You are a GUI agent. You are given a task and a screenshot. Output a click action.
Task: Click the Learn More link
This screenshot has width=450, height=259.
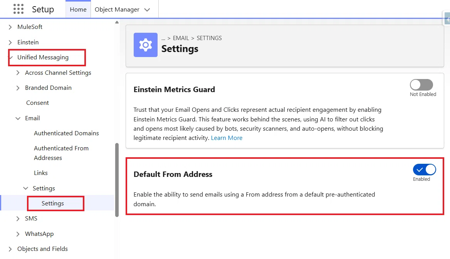[227, 138]
